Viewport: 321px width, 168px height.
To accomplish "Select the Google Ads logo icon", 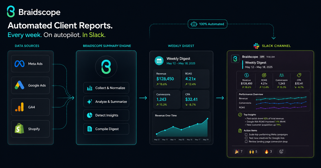I will (19, 85).
